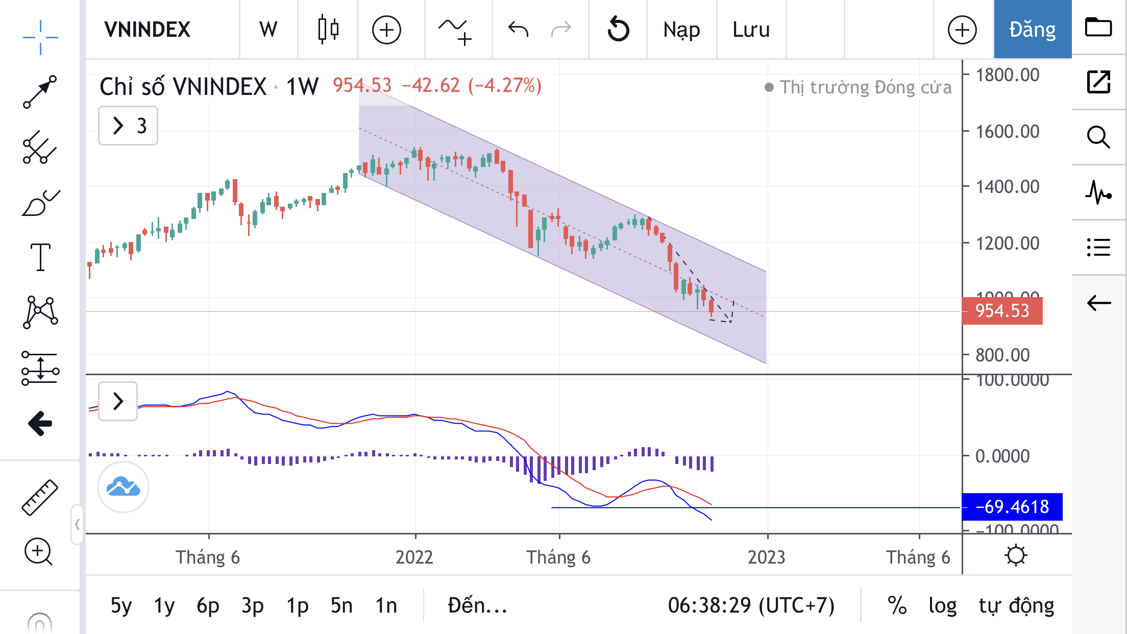Viewport: 1127px width, 634px height.
Task: Click the blue -69.4618 indicator label
Action: (x=1012, y=507)
